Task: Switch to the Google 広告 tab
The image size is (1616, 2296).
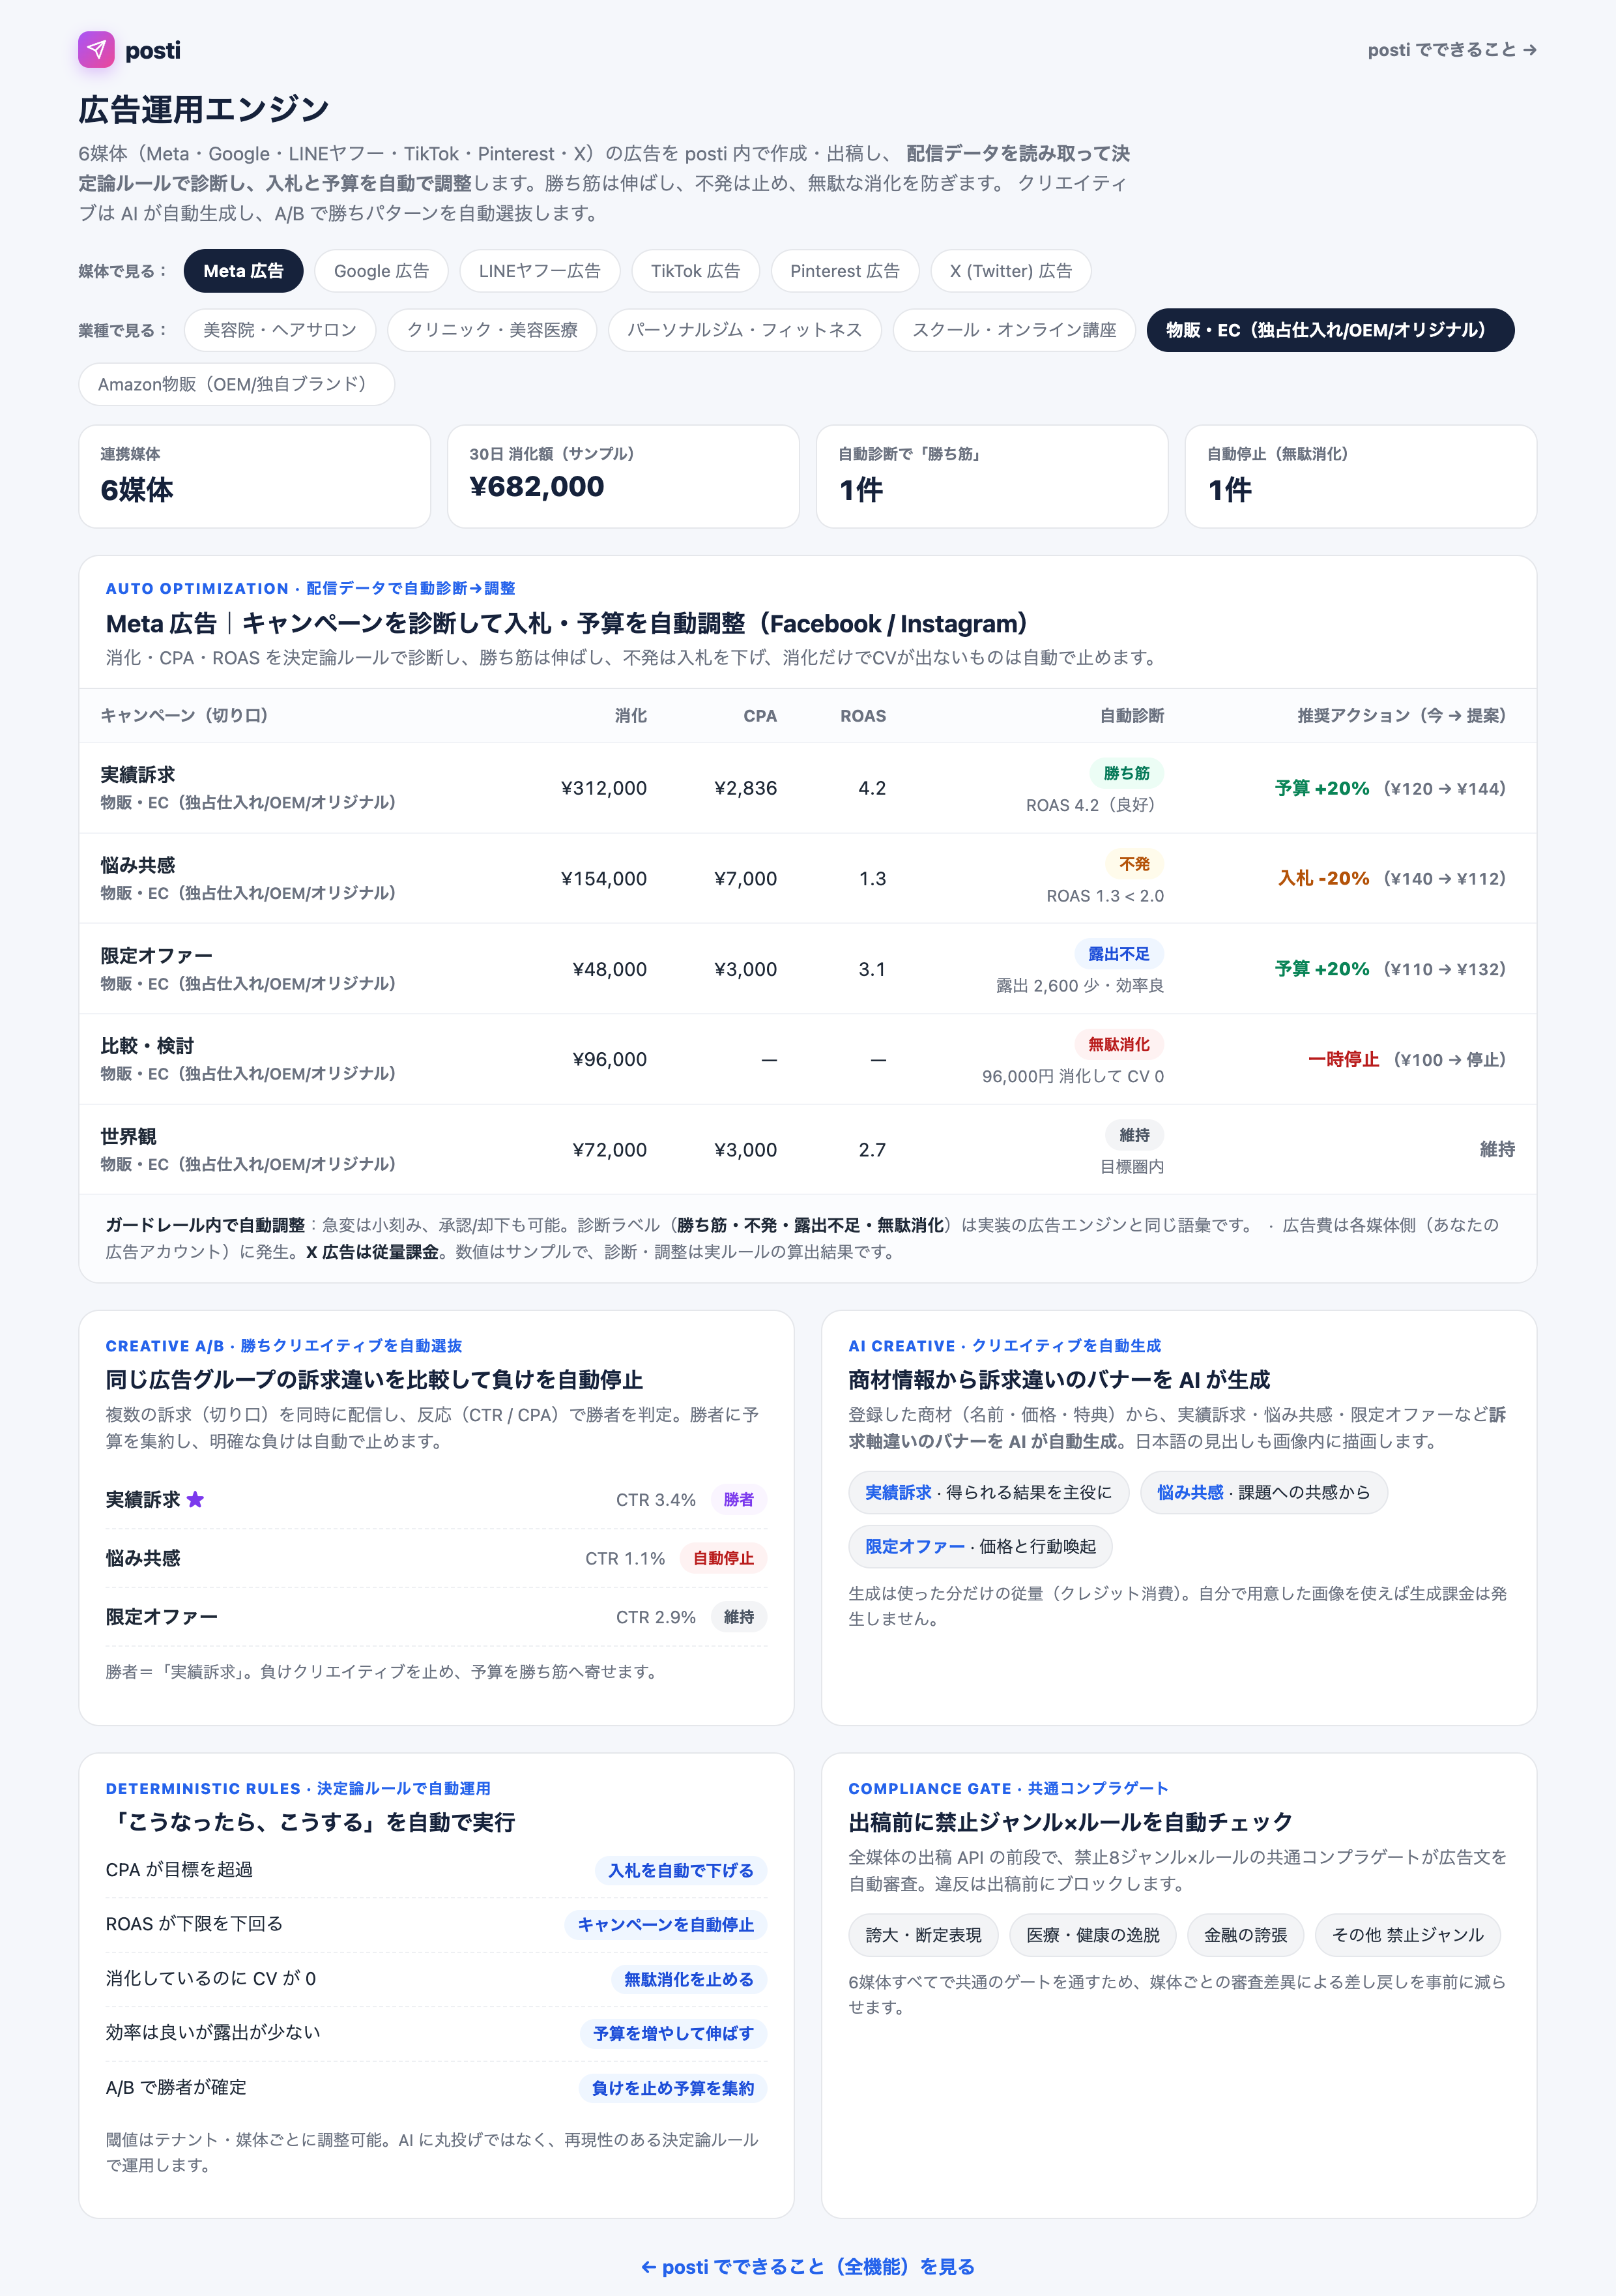Action: click(381, 271)
